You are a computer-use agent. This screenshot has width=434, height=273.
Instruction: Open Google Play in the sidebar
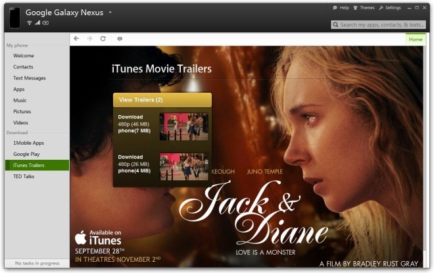tap(26, 154)
